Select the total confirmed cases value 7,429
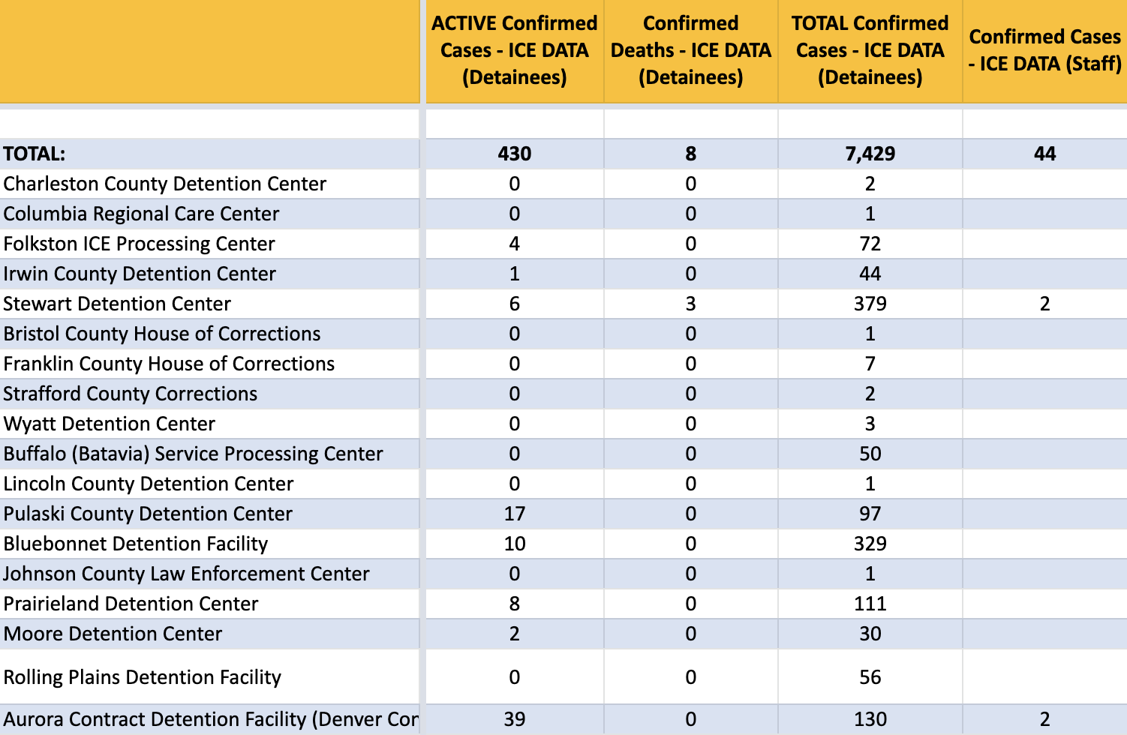 [870, 154]
